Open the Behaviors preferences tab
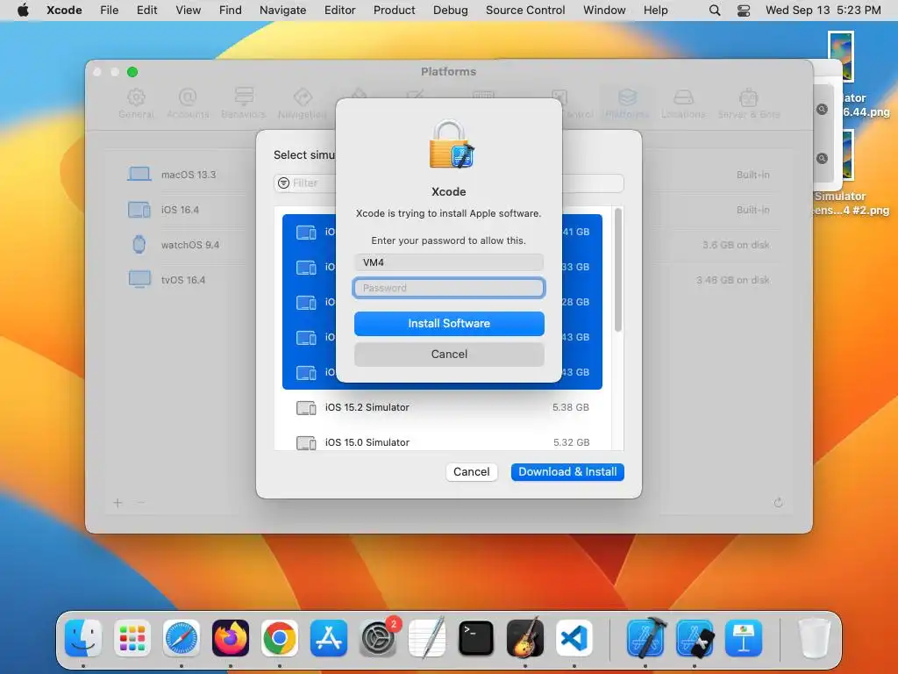The height and width of the screenshot is (674, 898). coord(244,104)
